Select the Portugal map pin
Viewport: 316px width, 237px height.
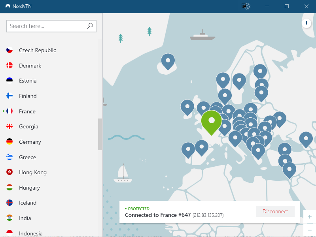[x=188, y=150]
